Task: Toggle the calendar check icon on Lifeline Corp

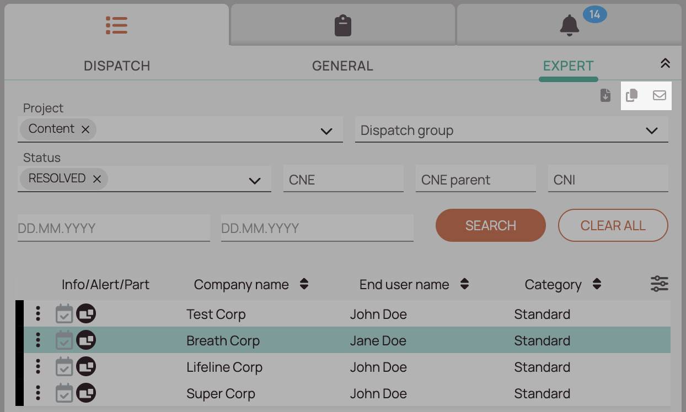Action: click(64, 366)
